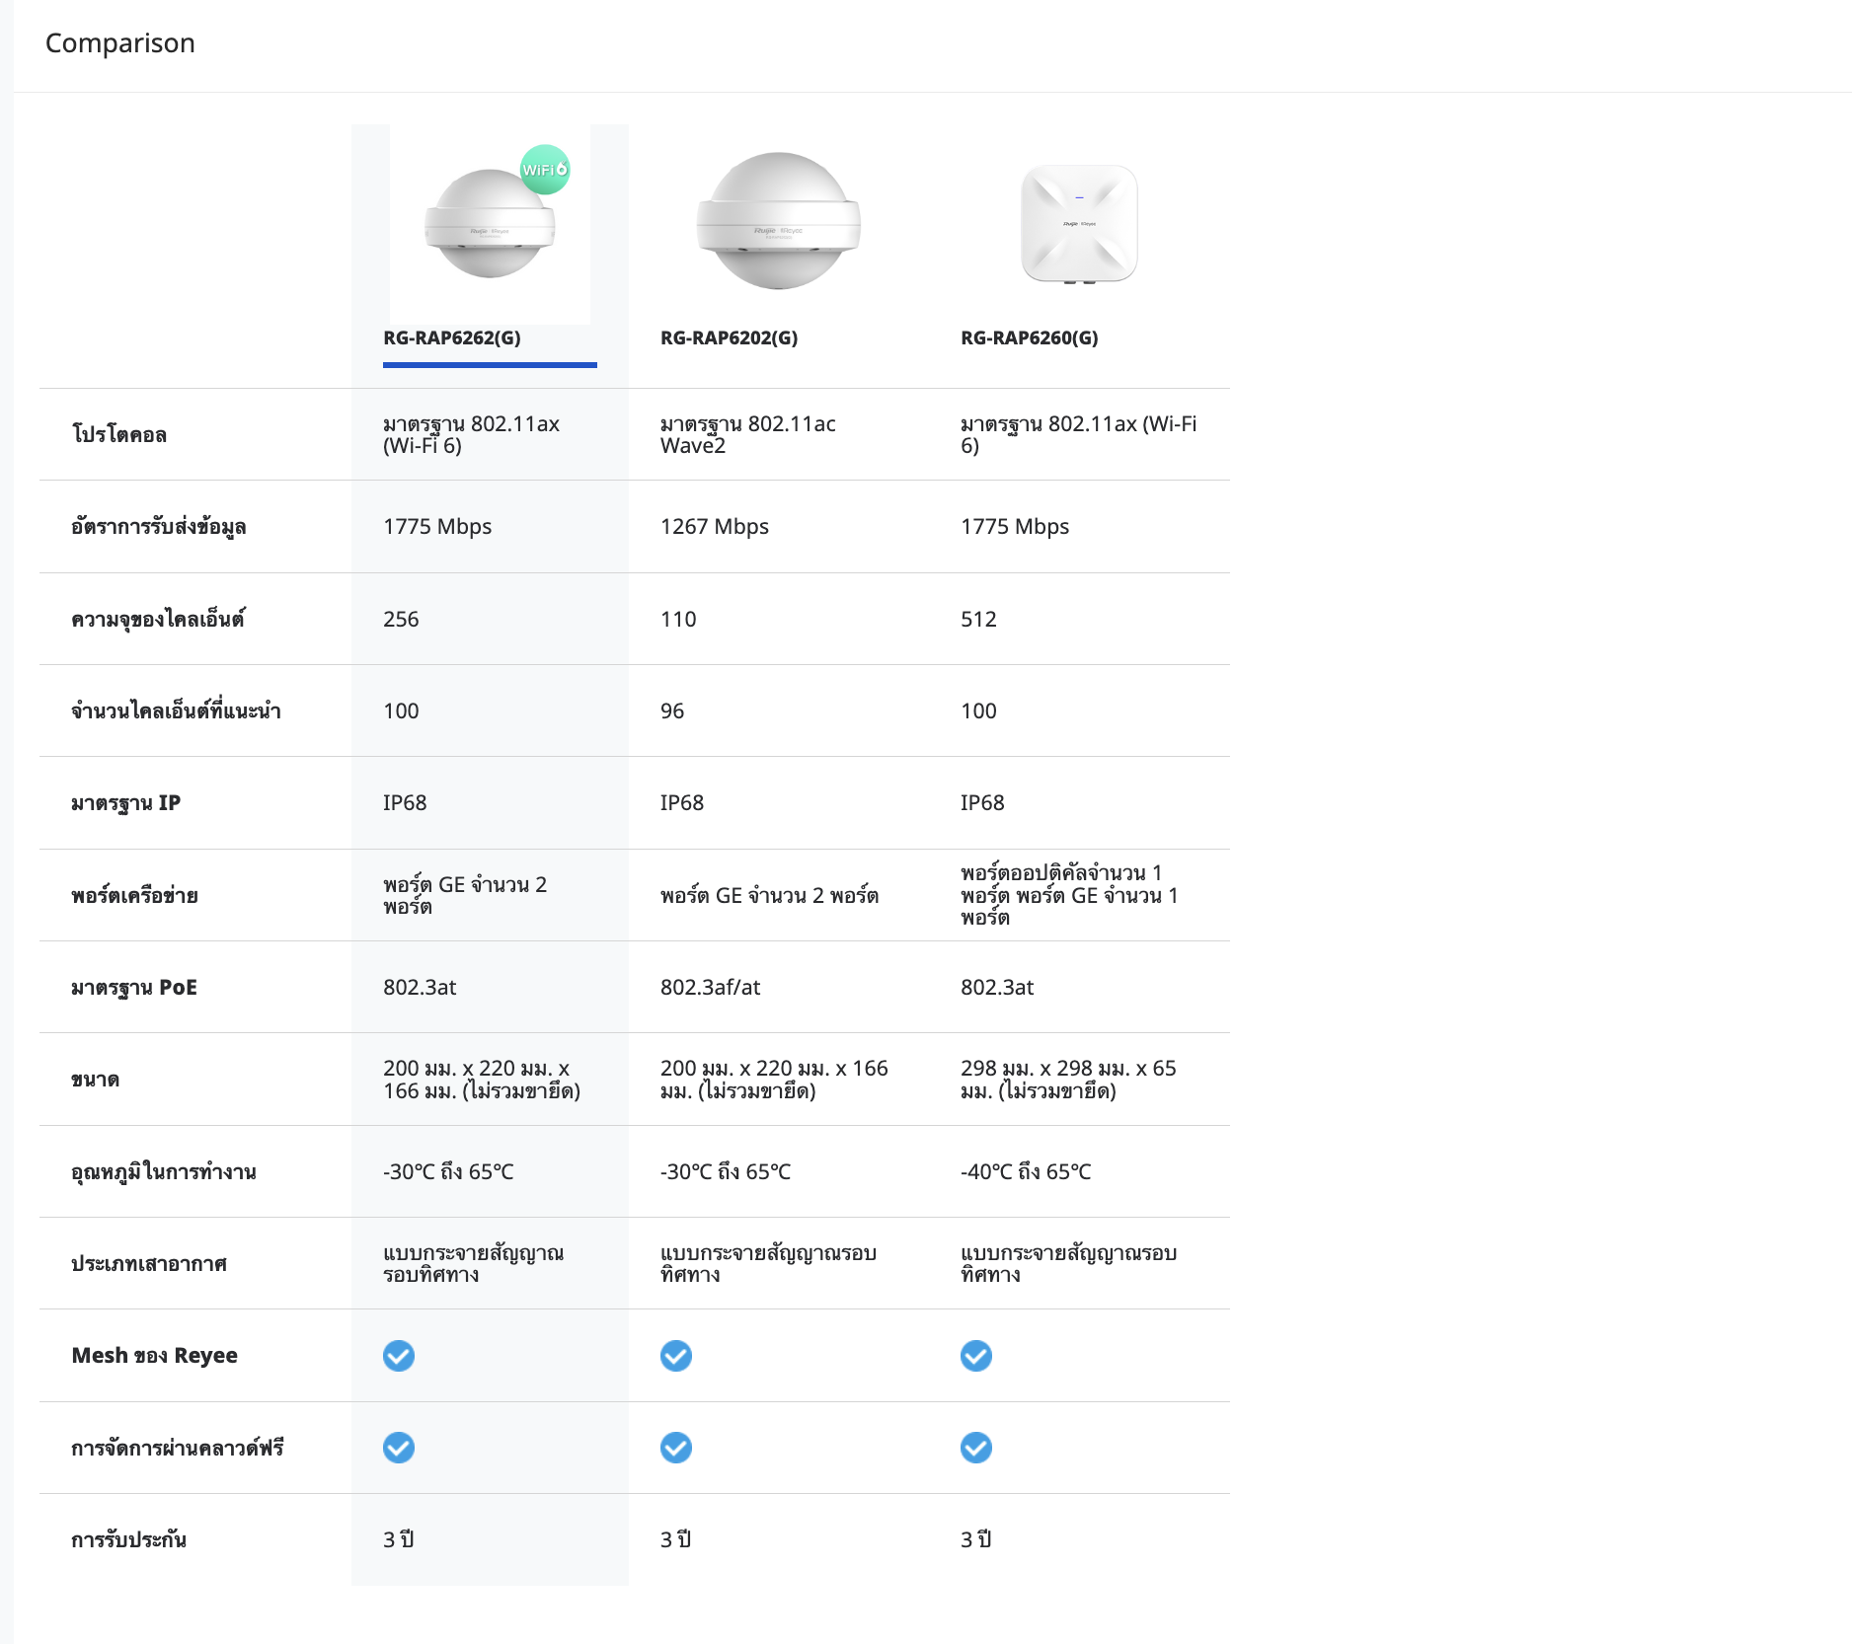Click Reyee Mesh checkmark for RG-RAP6260(G)

coord(976,1356)
